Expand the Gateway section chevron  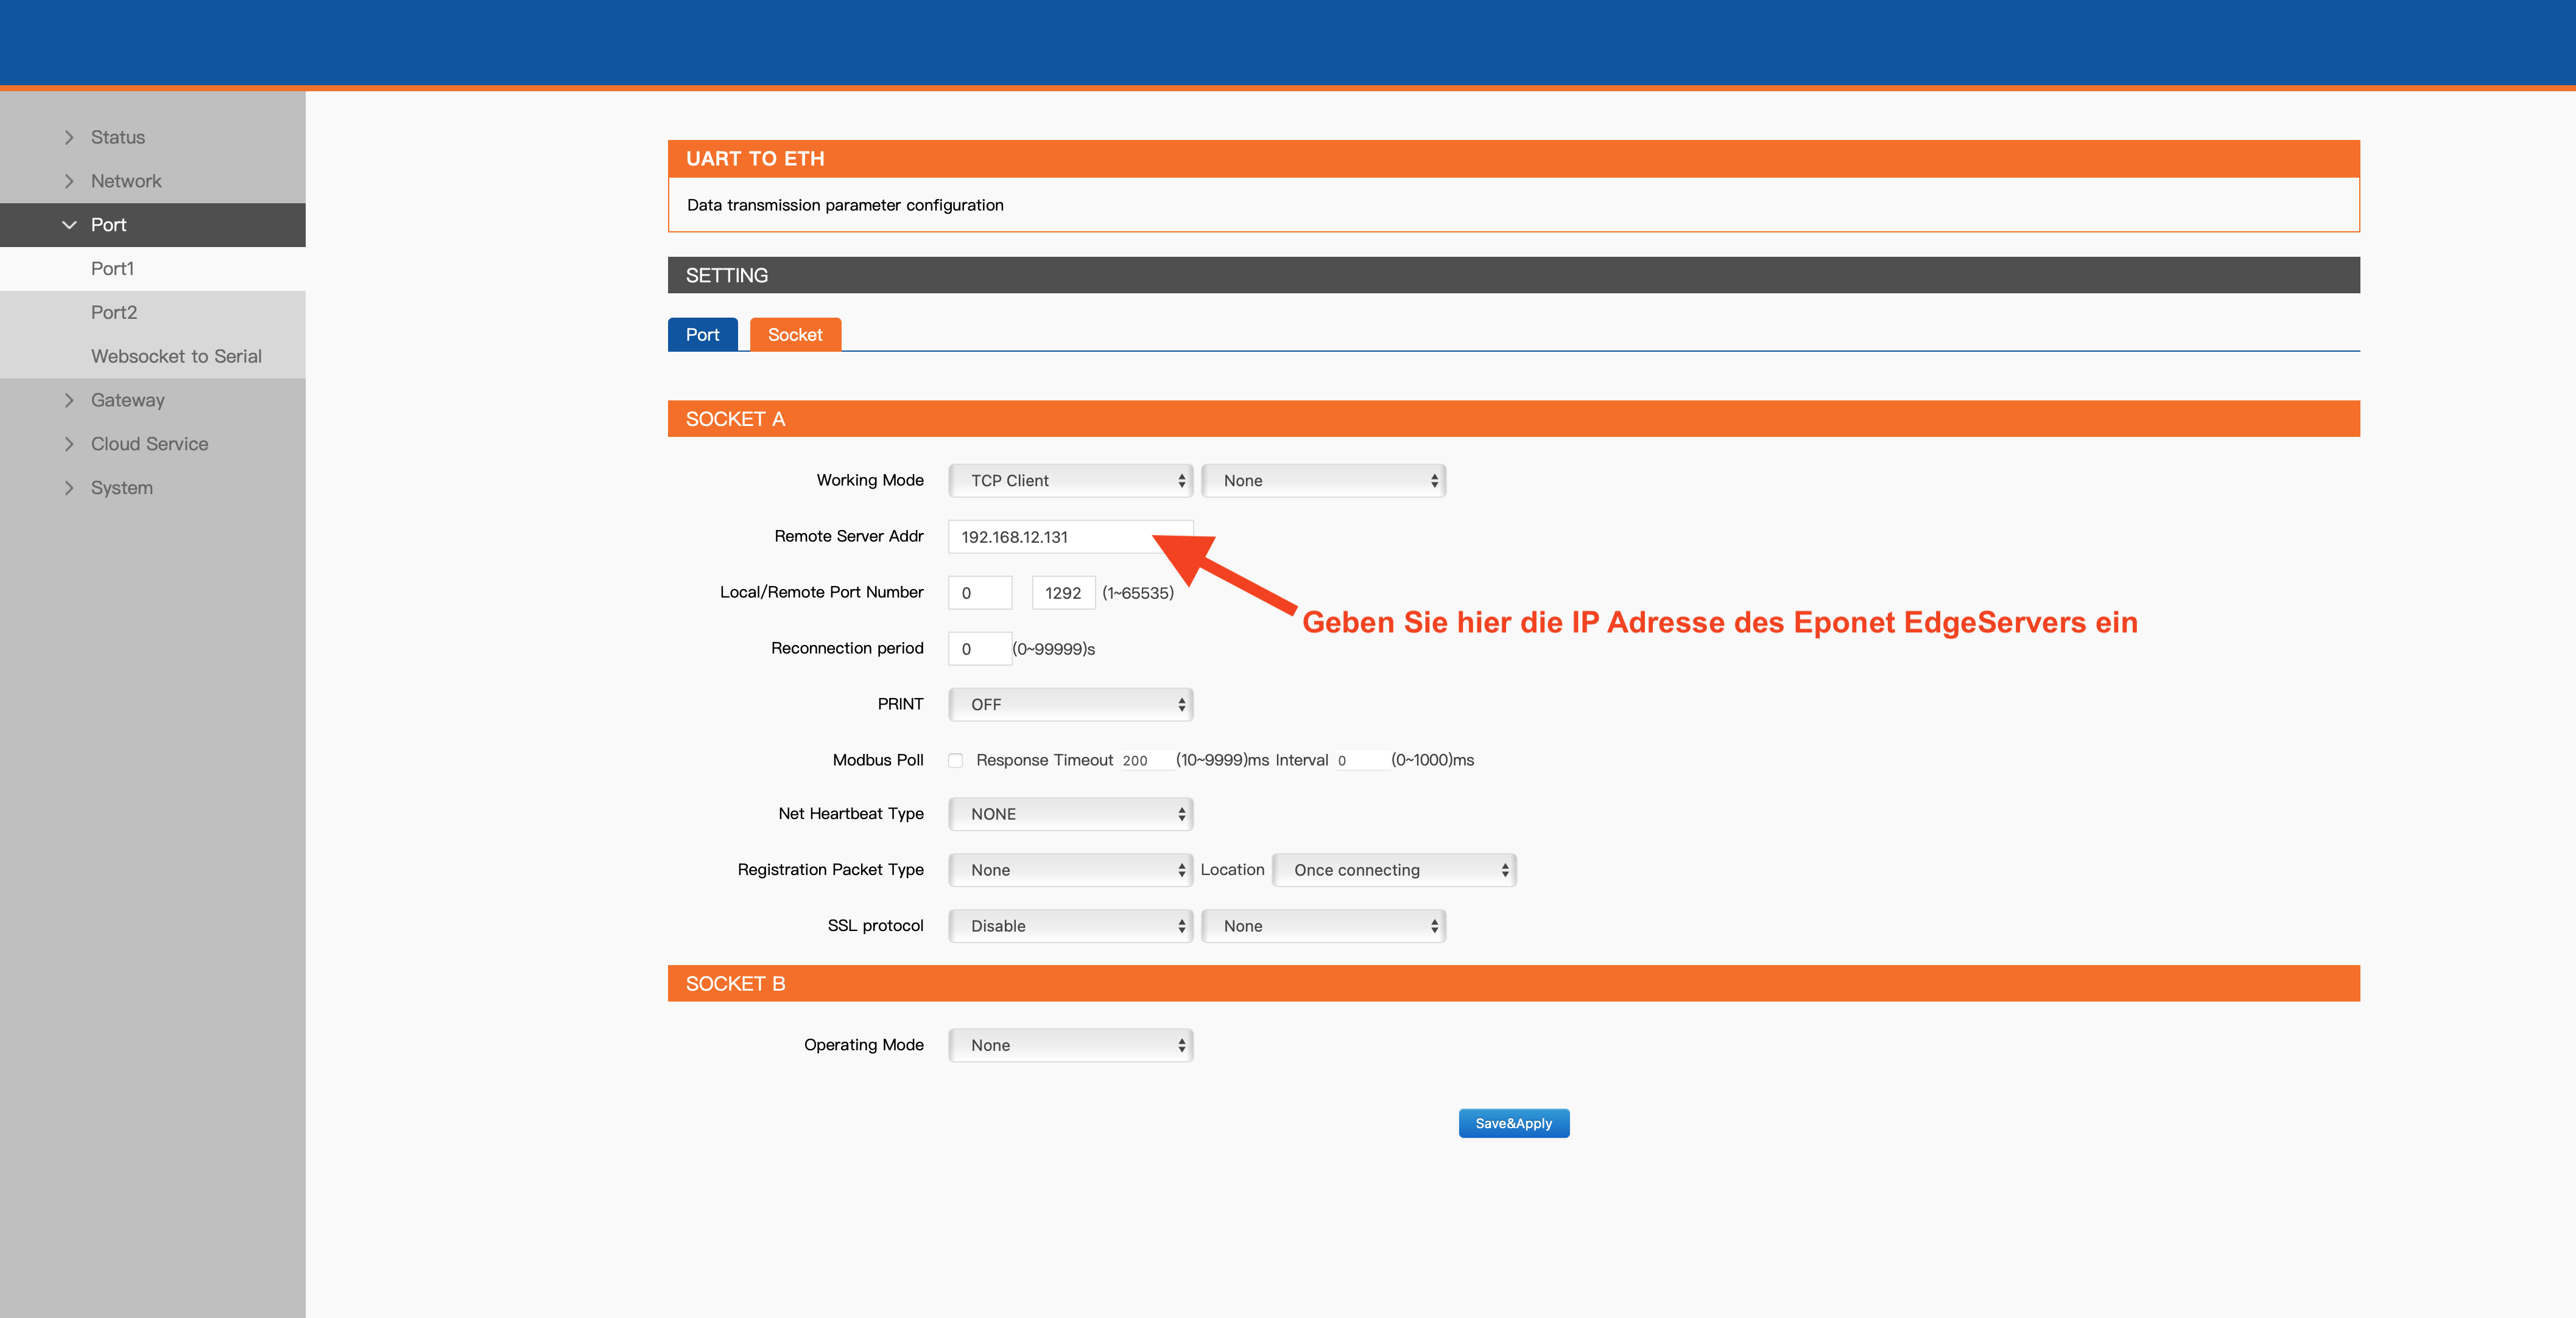(69, 401)
